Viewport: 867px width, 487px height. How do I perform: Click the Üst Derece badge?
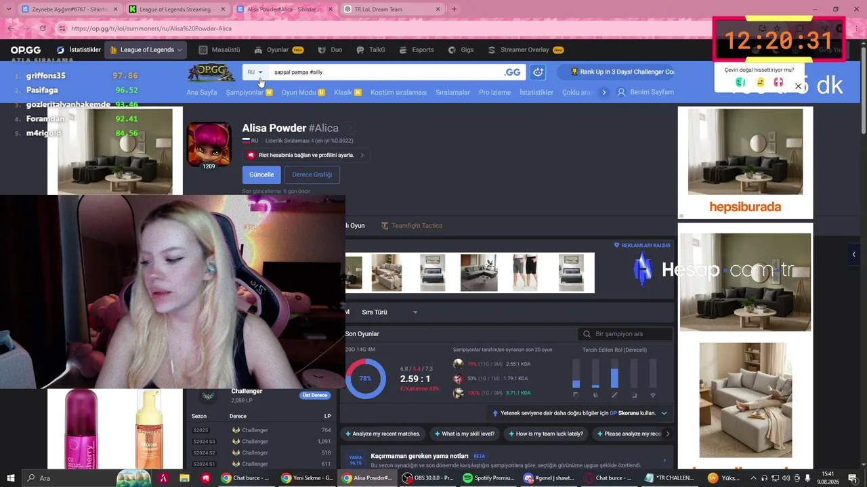pos(315,395)
